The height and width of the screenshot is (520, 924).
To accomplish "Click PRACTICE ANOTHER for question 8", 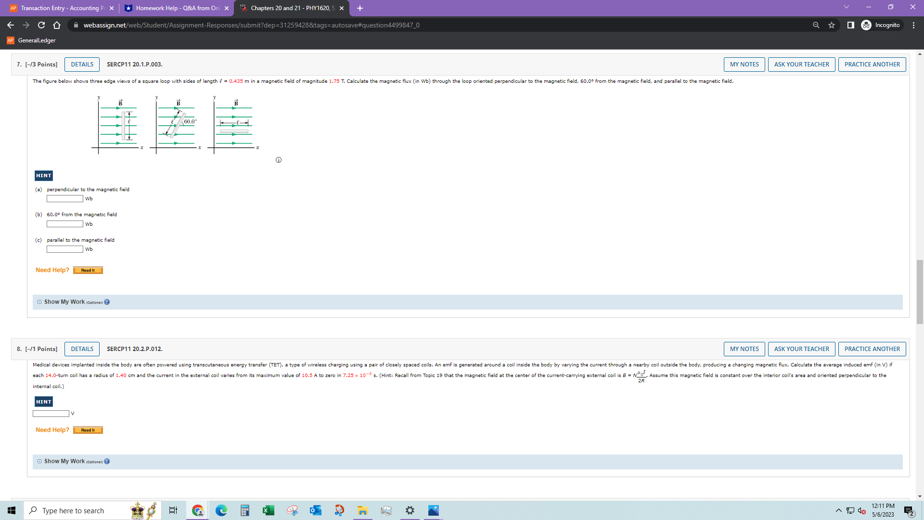I will click(x=872, y=349).
